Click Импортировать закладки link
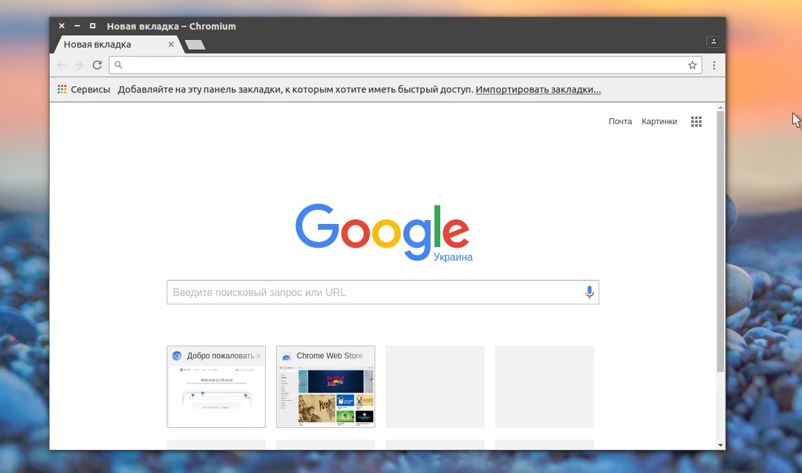 (538, 89)
